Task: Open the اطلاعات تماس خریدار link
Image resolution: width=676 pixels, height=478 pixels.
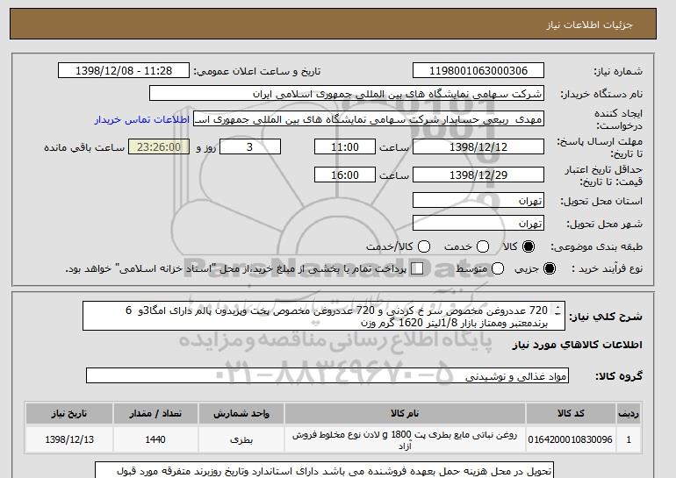Action: 142,119
